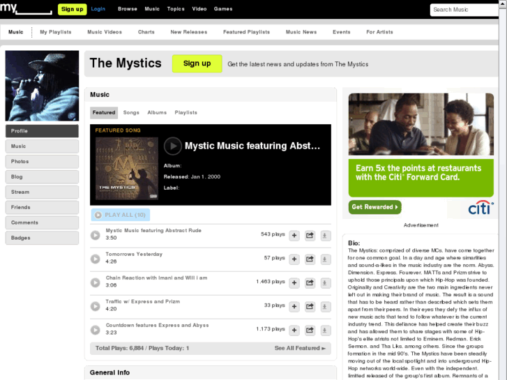Play the song Mystic Music featuring Abstract Rude

[x=95, y=235]
